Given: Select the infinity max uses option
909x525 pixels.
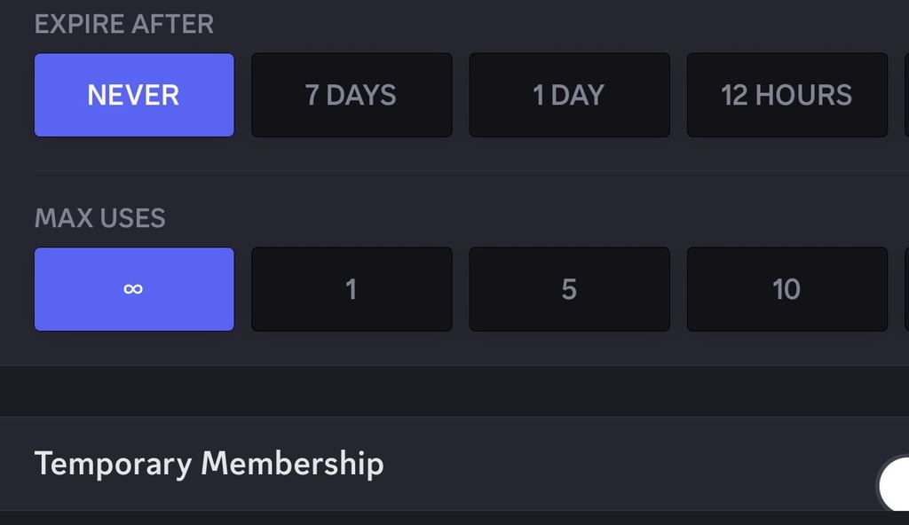Looking at the screenshot, I should (x=134, y=289).
